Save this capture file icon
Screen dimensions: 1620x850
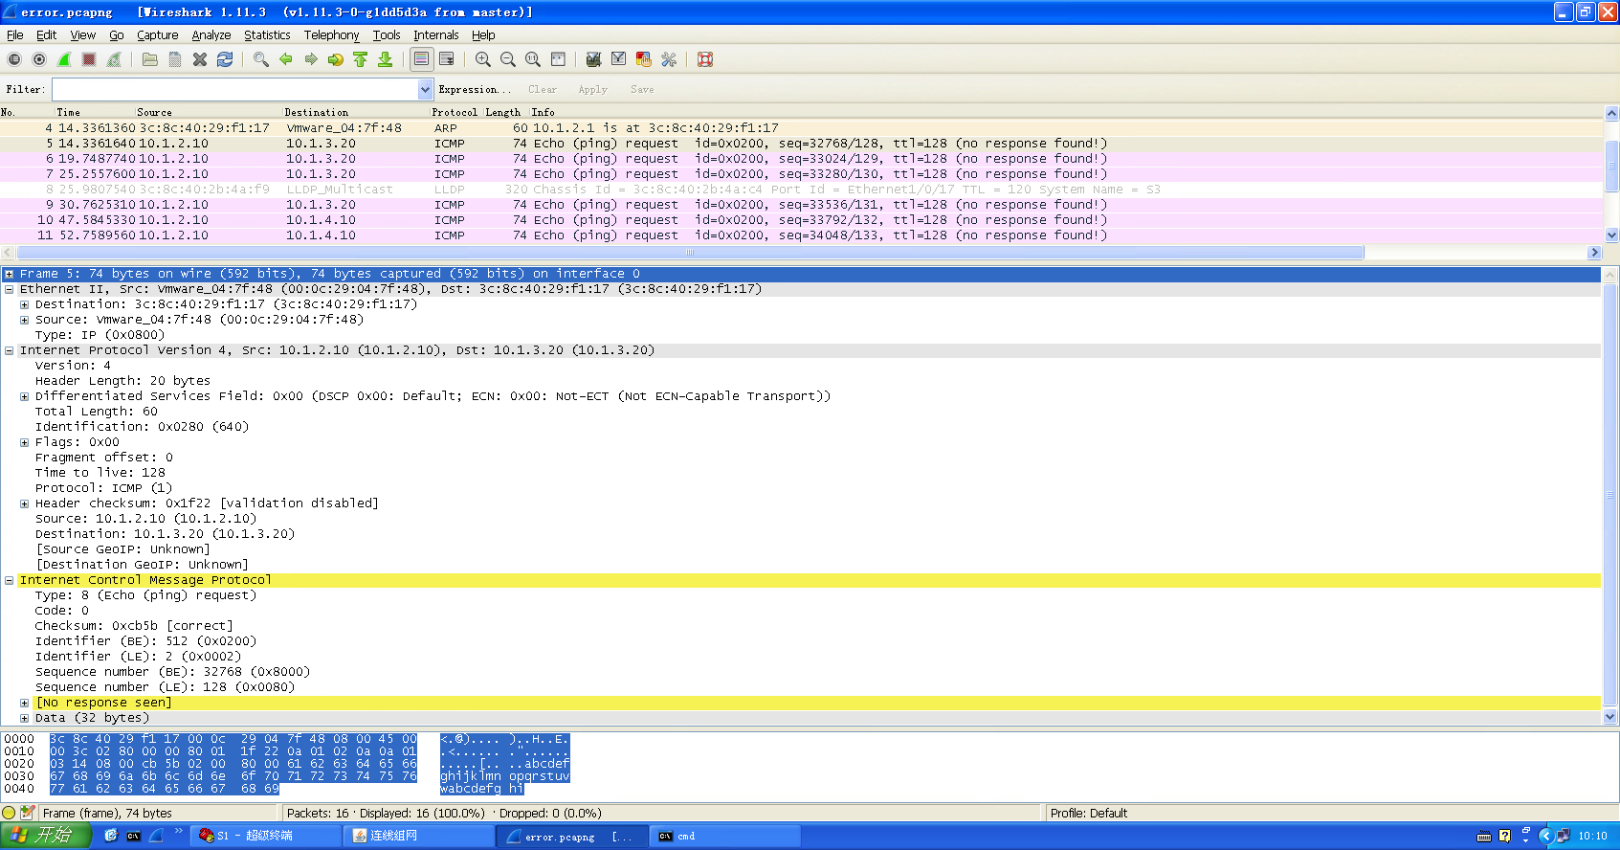click(175, 59)
